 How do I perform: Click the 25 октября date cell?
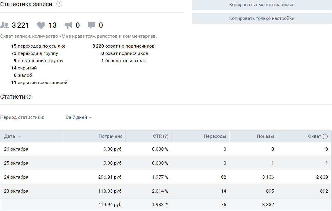16,163
